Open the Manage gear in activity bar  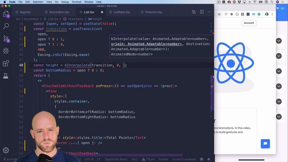6,150
